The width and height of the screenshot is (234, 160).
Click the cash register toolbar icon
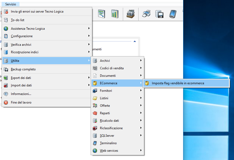point(131,14)
